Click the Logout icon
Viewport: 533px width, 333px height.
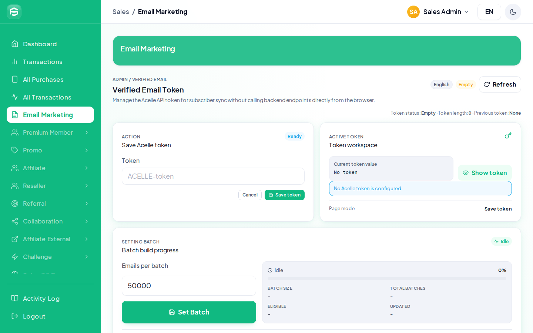pos(15,316)
